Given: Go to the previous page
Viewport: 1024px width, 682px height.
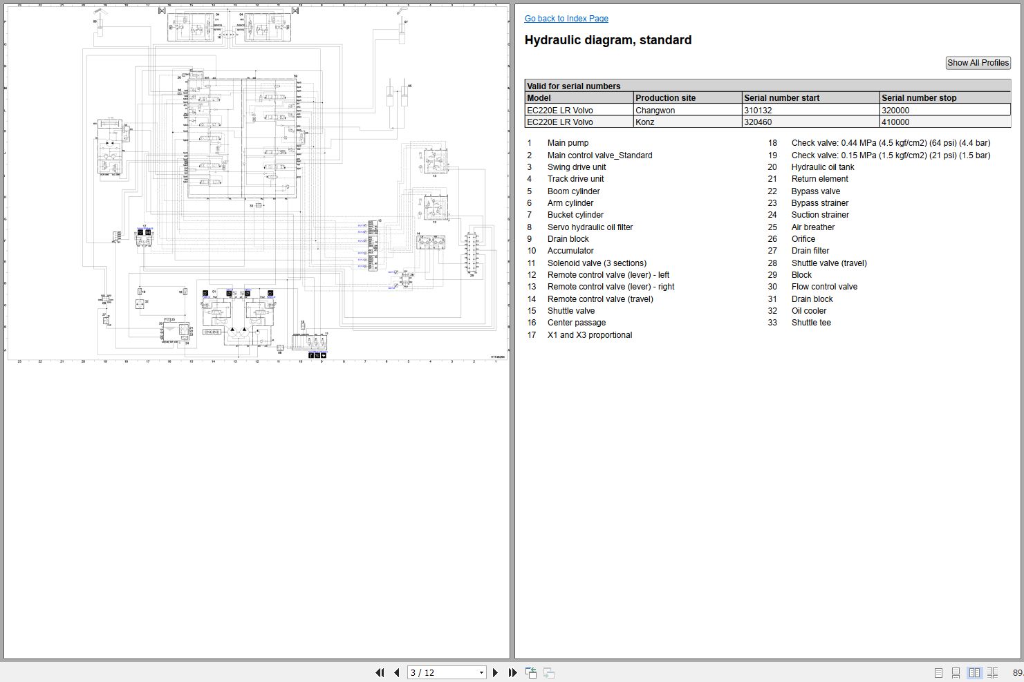Looking at the screenshot, I should (x=397, y=672).
